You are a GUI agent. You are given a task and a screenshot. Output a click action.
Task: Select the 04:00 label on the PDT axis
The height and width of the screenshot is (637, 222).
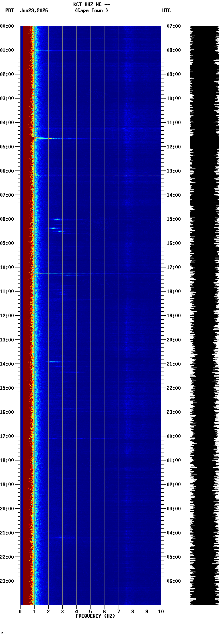[7, 123]
